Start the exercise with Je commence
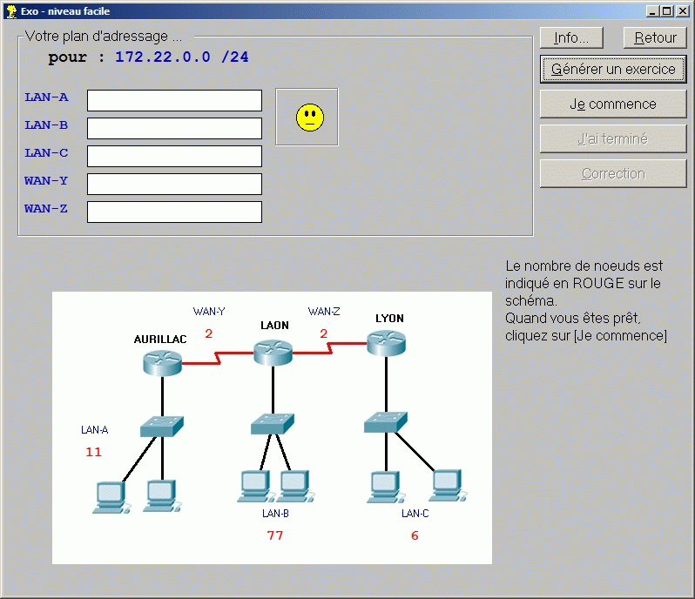695x599 pixels. [x=613, y=104]
